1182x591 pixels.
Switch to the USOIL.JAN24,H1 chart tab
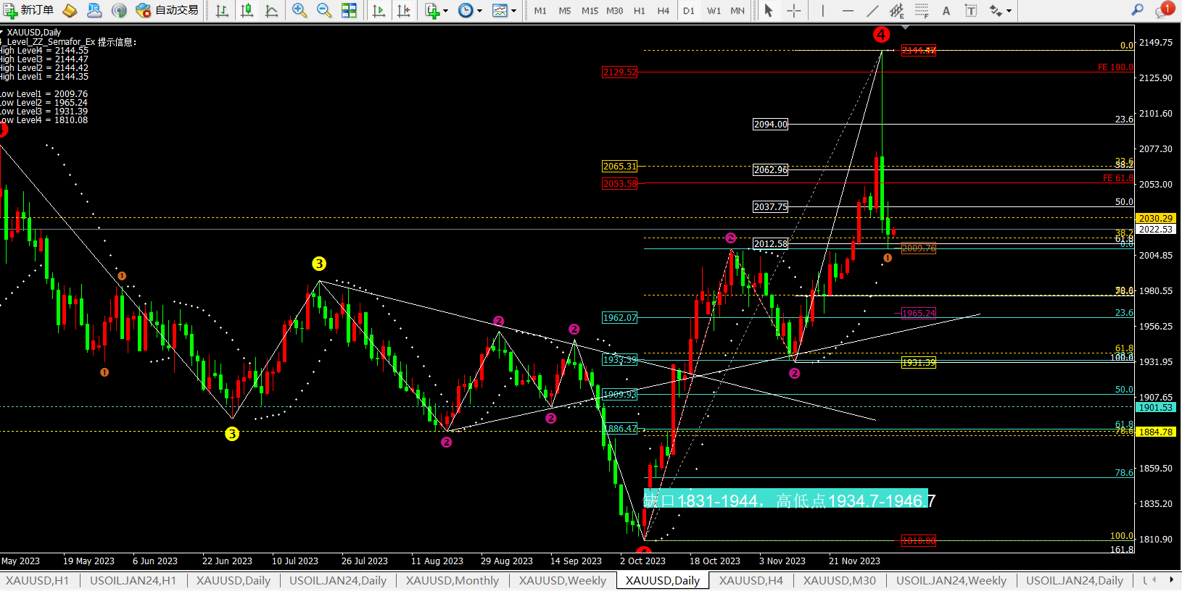click(133, 580)
